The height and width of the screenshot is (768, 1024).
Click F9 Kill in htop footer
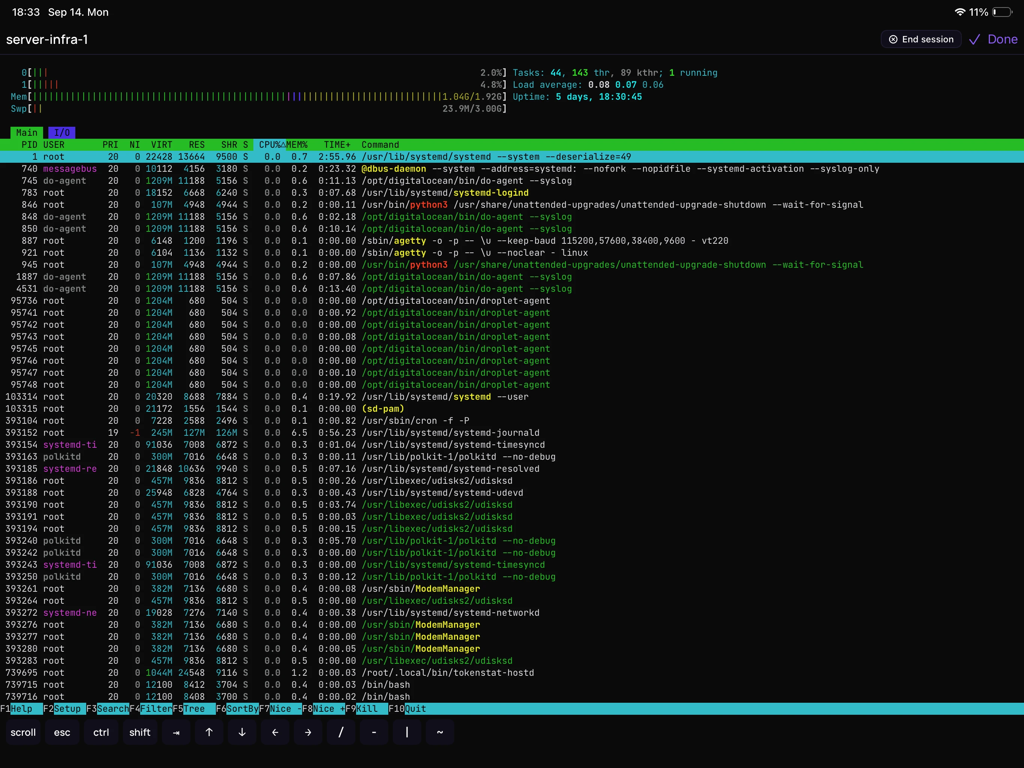tap(367, 709)
